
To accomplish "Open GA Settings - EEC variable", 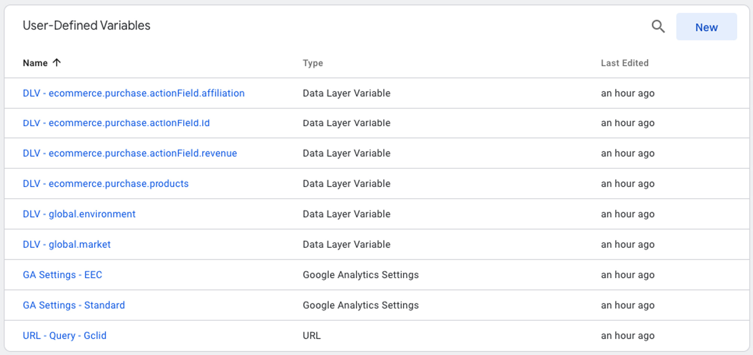I will pos(62,275).
